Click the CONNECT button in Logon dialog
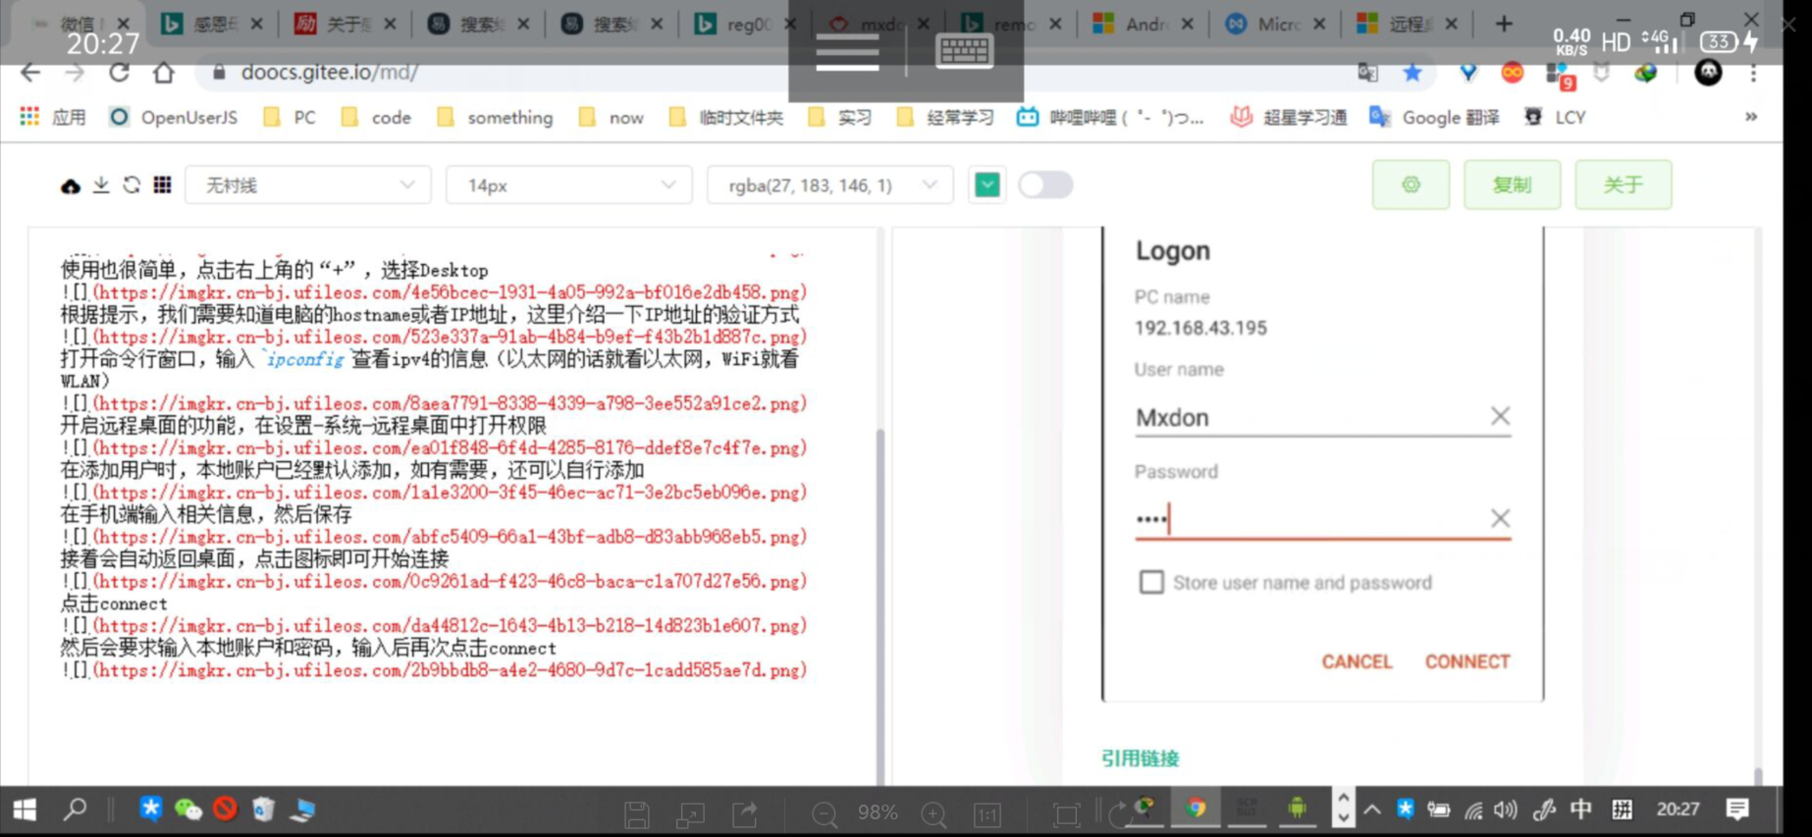1812x837 pixels. coord(1466,661)
